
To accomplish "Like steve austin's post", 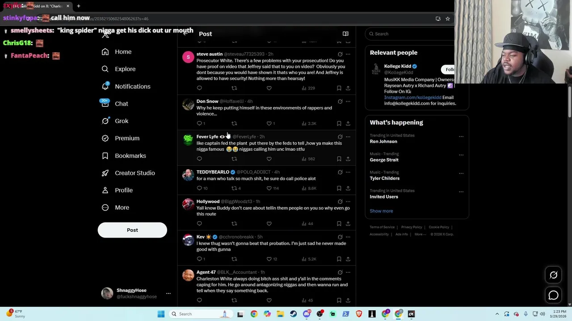I will point(269,88).
